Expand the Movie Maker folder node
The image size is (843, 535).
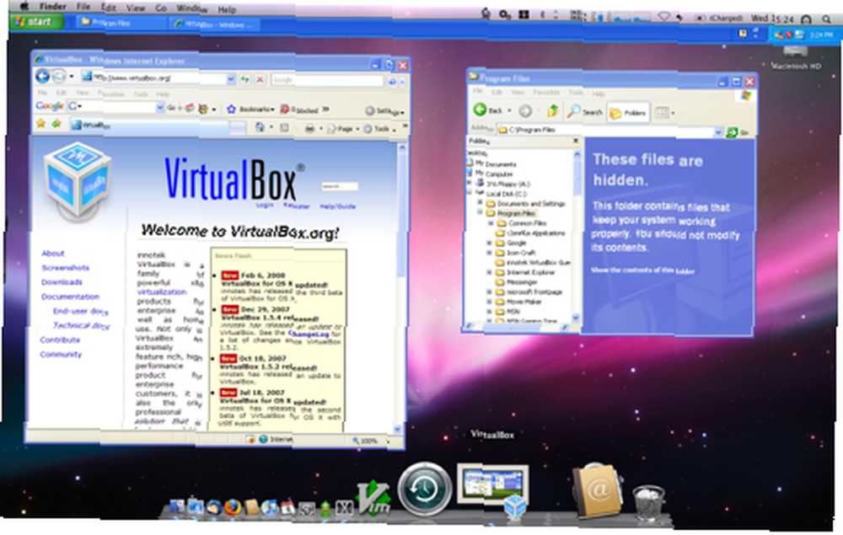(489, 302)
